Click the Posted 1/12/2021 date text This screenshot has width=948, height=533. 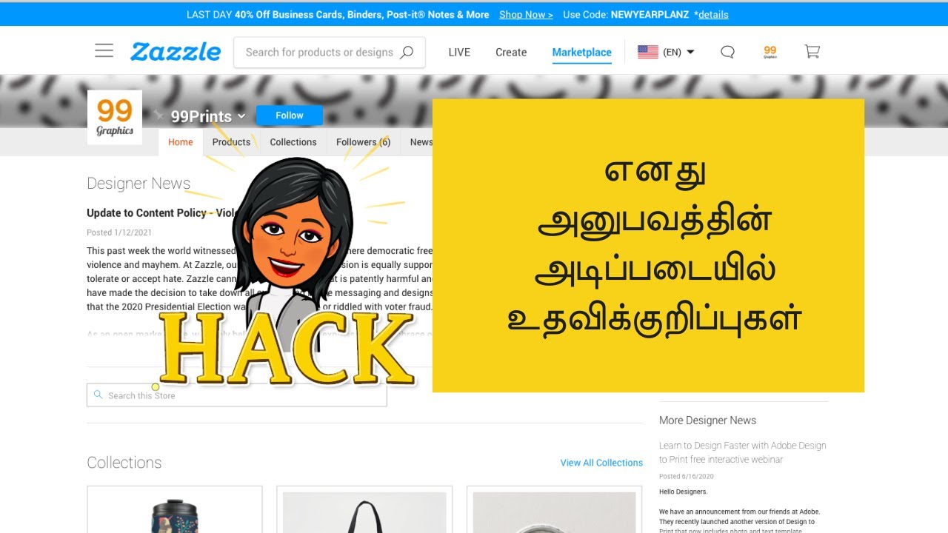(x=119, y=232)
